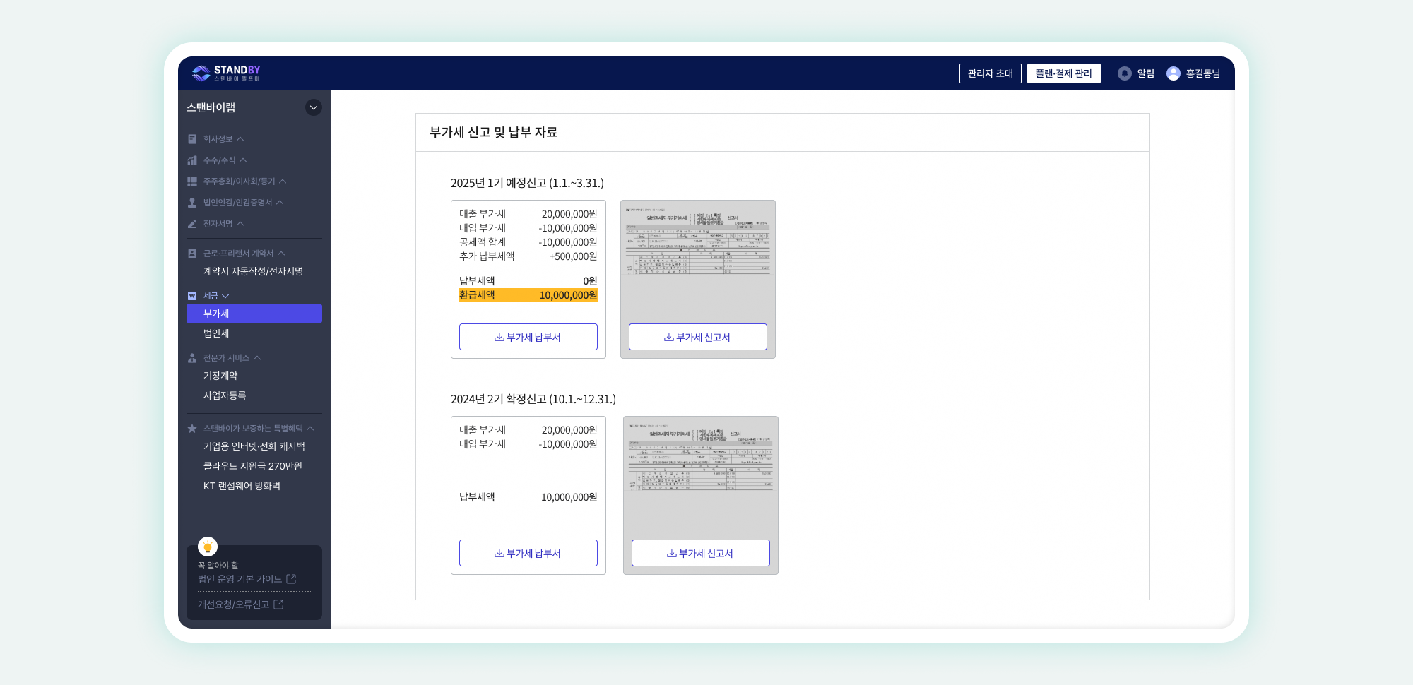Click the 근로·프리랜서 계약서 icon

pyautogui.click(x=192, y=254)
